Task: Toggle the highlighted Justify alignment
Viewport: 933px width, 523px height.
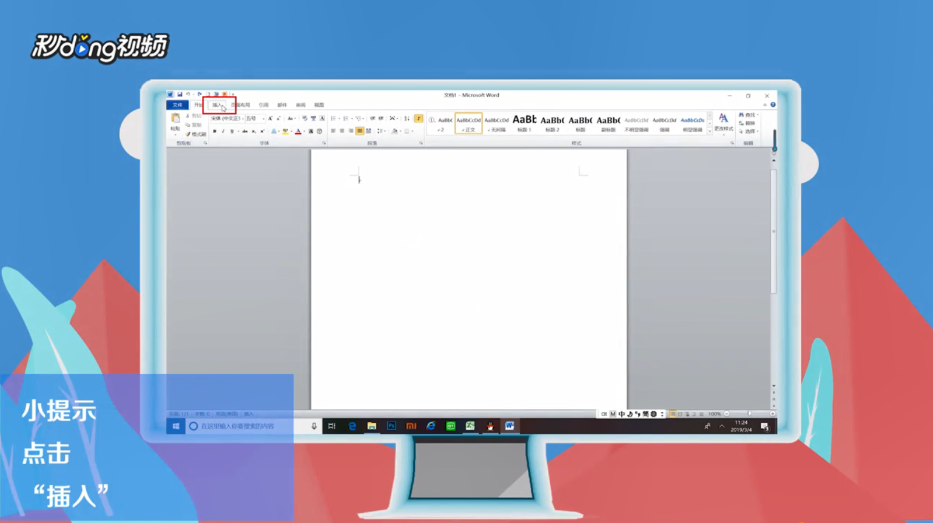Action: point(360,131)
